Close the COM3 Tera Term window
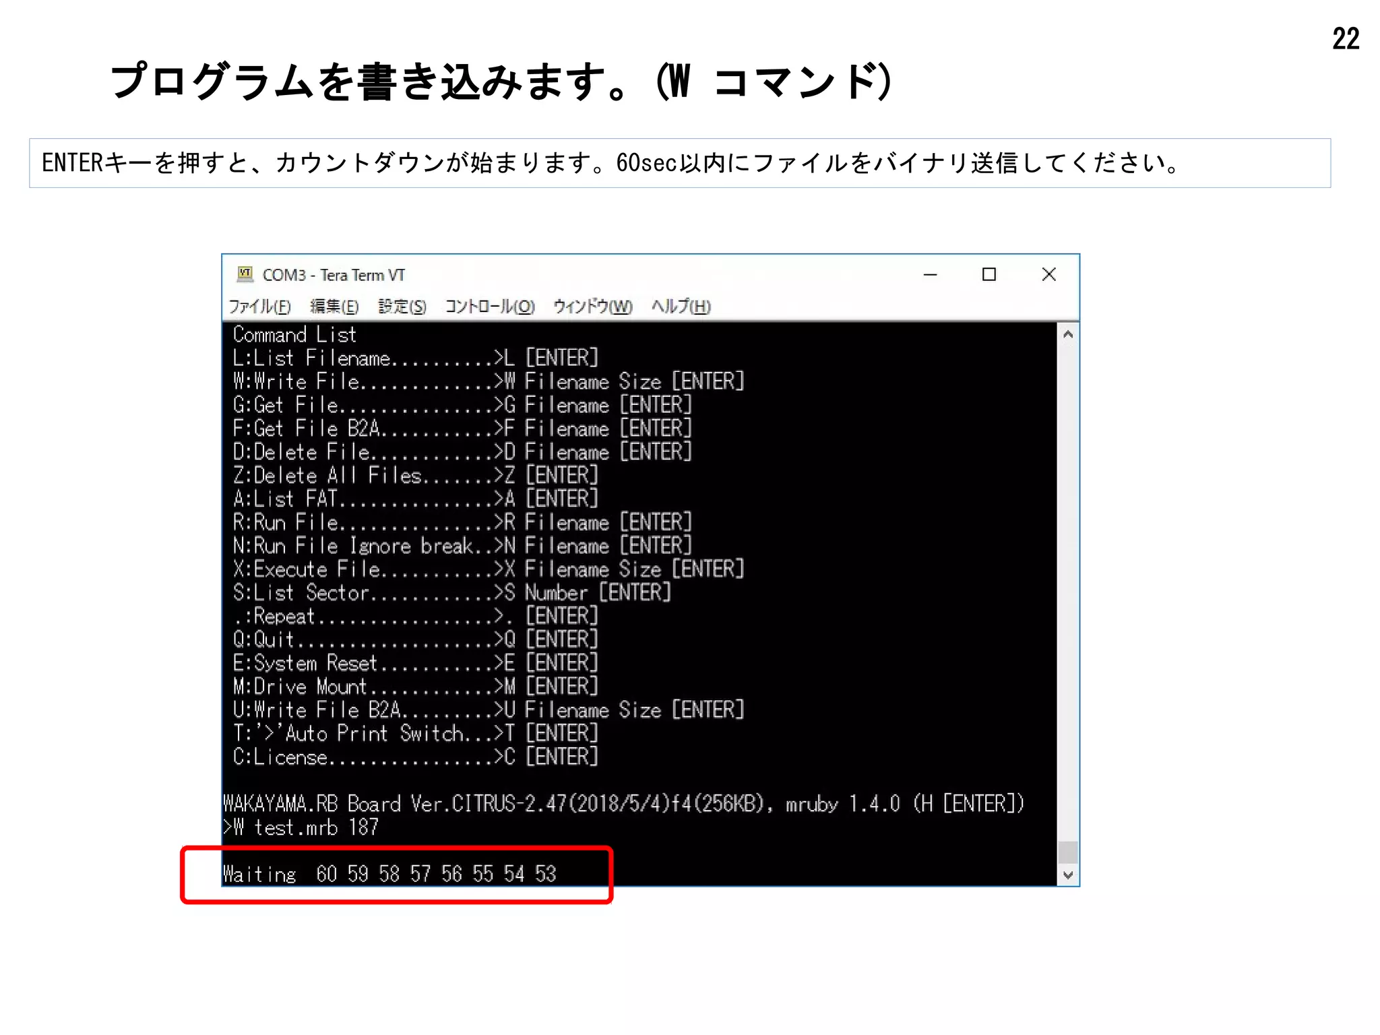Image resolution: width=1380 pixels, height=1035 pixels. point(1048,274)
